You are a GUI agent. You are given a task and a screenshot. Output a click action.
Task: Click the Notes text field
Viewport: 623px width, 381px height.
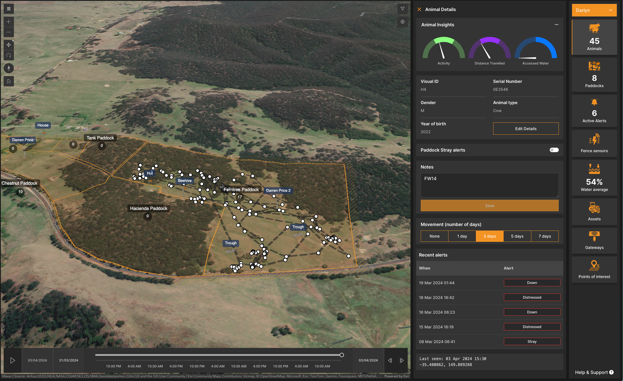click(489, 185)
